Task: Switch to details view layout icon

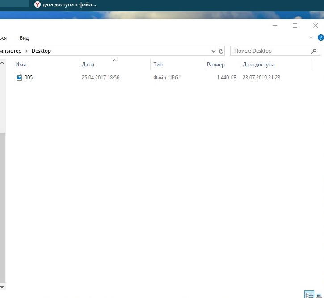Action: 309,294
